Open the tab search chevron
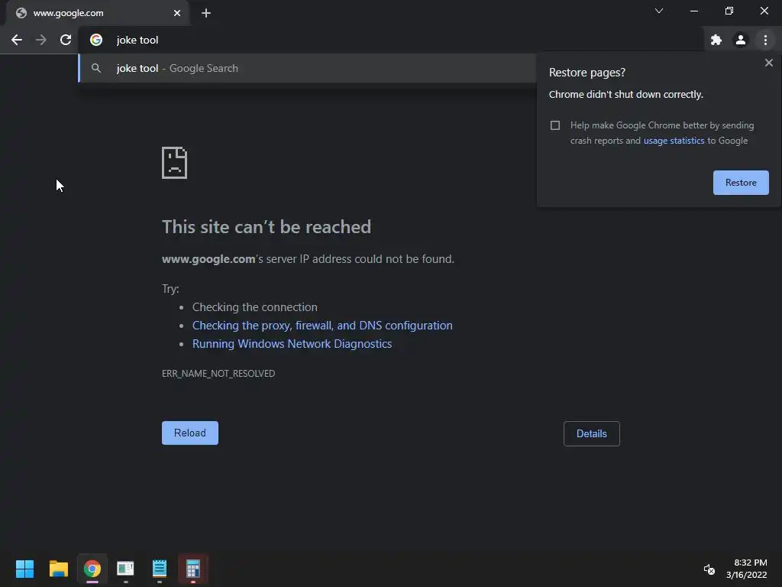This screenshot has width=782, height=587. (x=659, y=11)
